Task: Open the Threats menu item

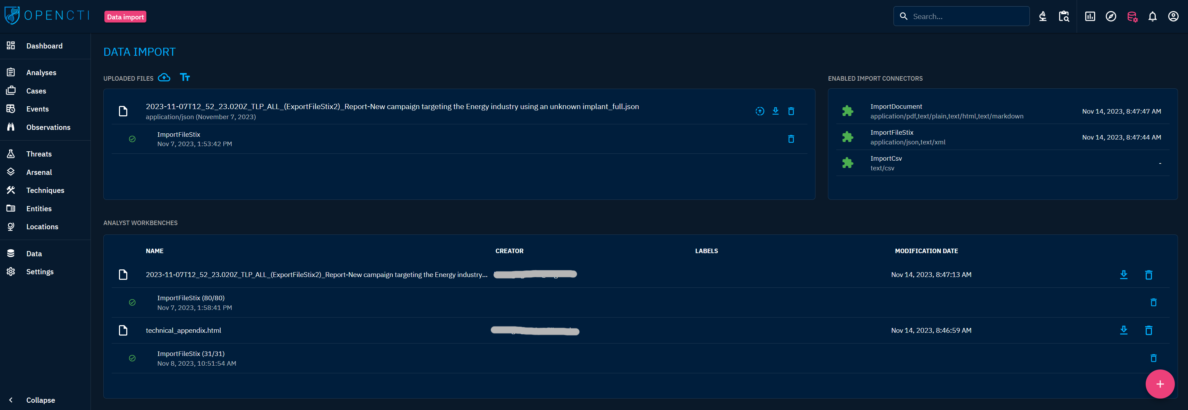Action: click(39, 154)
